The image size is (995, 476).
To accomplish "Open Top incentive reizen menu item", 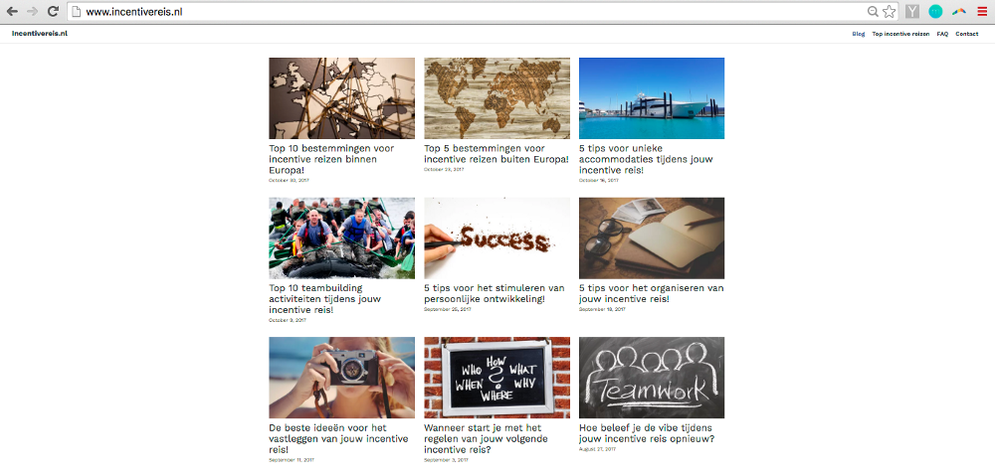I will click(x=900, y=34).
